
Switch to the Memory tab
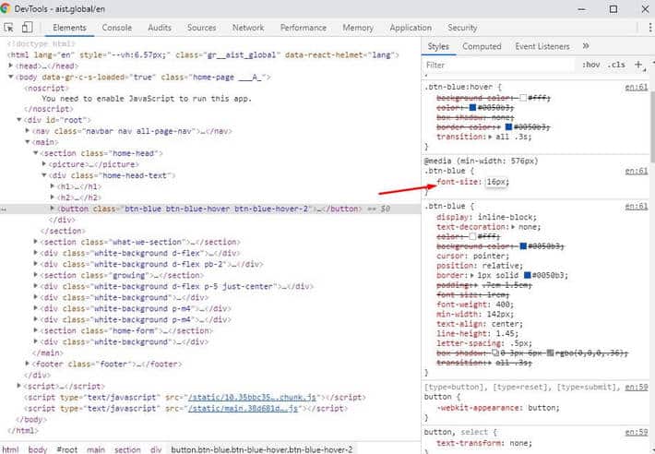358,28
